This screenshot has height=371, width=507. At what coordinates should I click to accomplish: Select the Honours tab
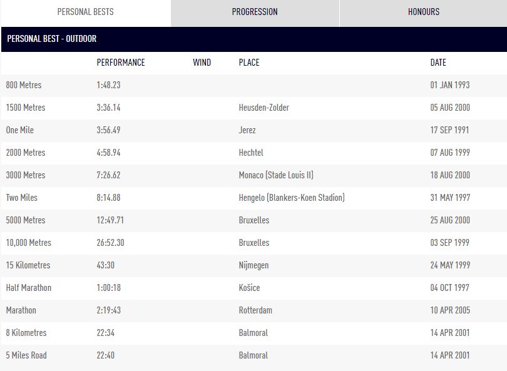pyautogui.click(x=423, y=12)
